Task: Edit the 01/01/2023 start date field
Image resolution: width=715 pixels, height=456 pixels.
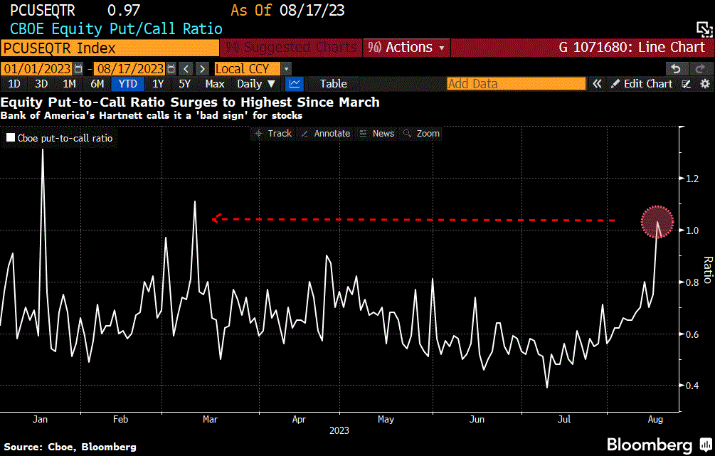Action: click(x=37, y=69)
